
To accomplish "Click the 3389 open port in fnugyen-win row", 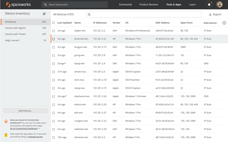I will [183, 47].
